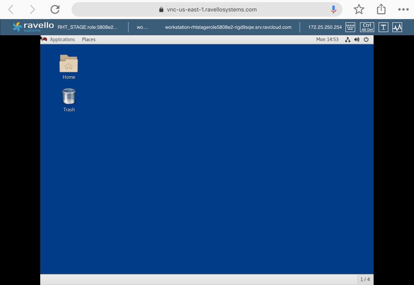Open the browser three-dots menu
The width and height of the screenshot is (414, 285).
point(403,10)
